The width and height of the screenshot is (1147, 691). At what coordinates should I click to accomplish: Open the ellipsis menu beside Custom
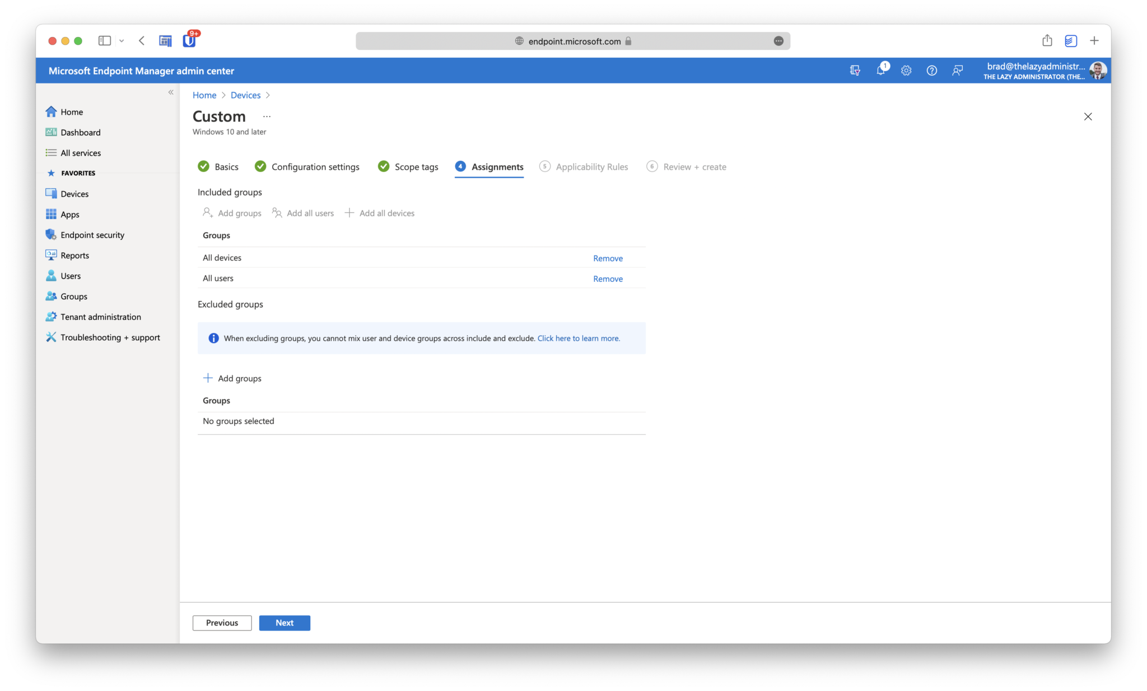pos(267,117)
